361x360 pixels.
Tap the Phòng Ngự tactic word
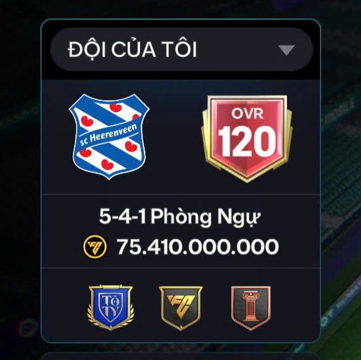coord(206,217)
